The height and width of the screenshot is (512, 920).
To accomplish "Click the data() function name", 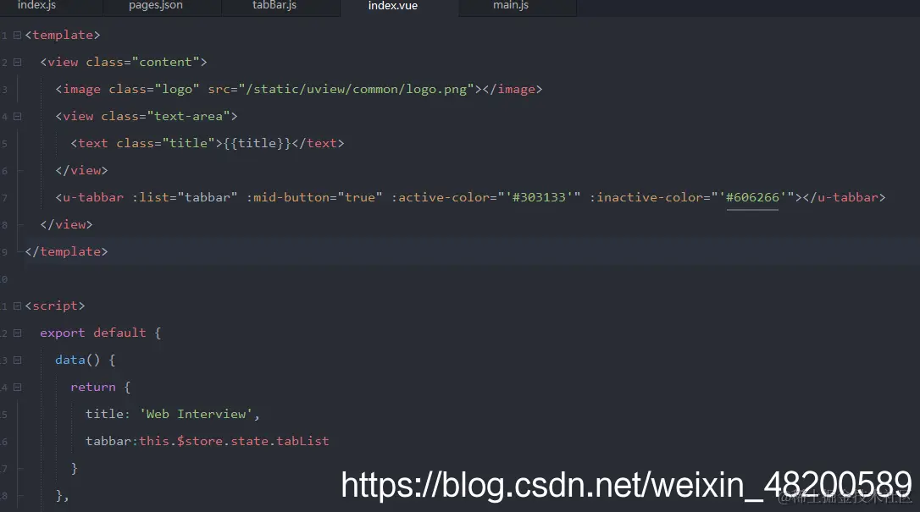I will point(77,360).
